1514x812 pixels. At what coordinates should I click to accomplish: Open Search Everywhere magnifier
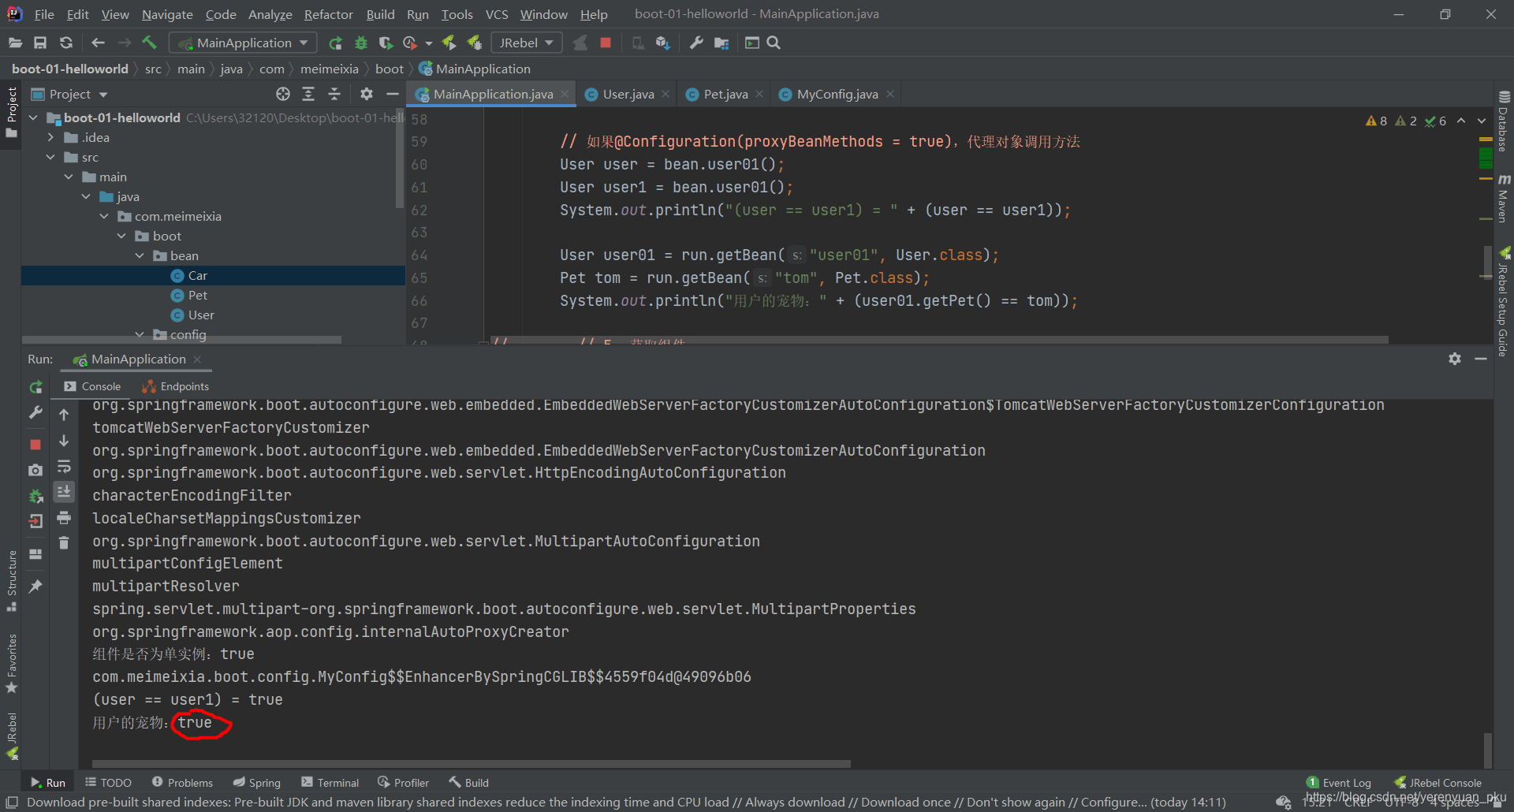(x=774, y=43)
